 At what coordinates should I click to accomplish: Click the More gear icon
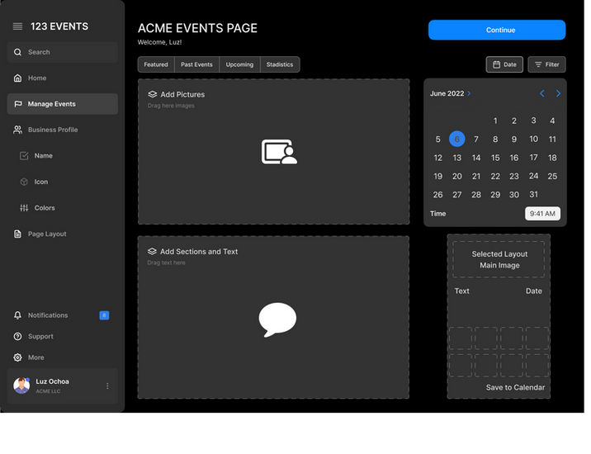17,357
